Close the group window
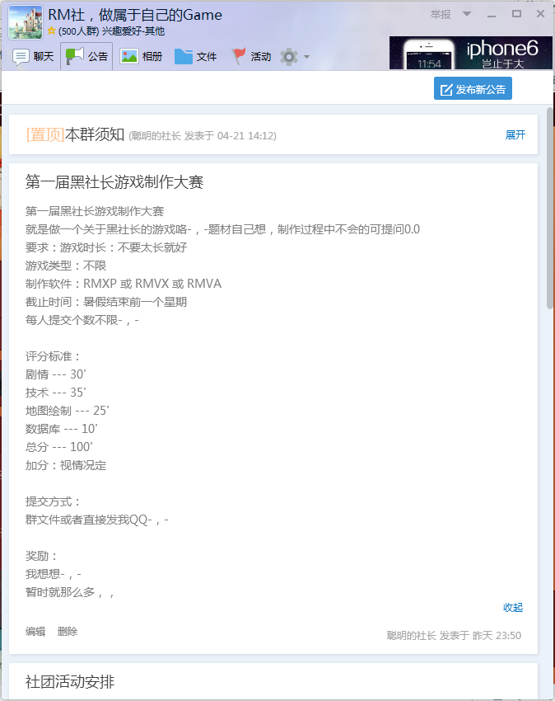 [540, 14]
